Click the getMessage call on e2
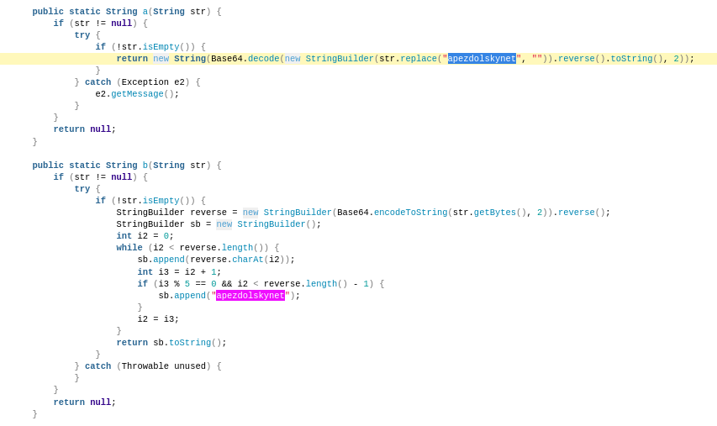Screen dimensions: 717x426 [x=137, y=94]
